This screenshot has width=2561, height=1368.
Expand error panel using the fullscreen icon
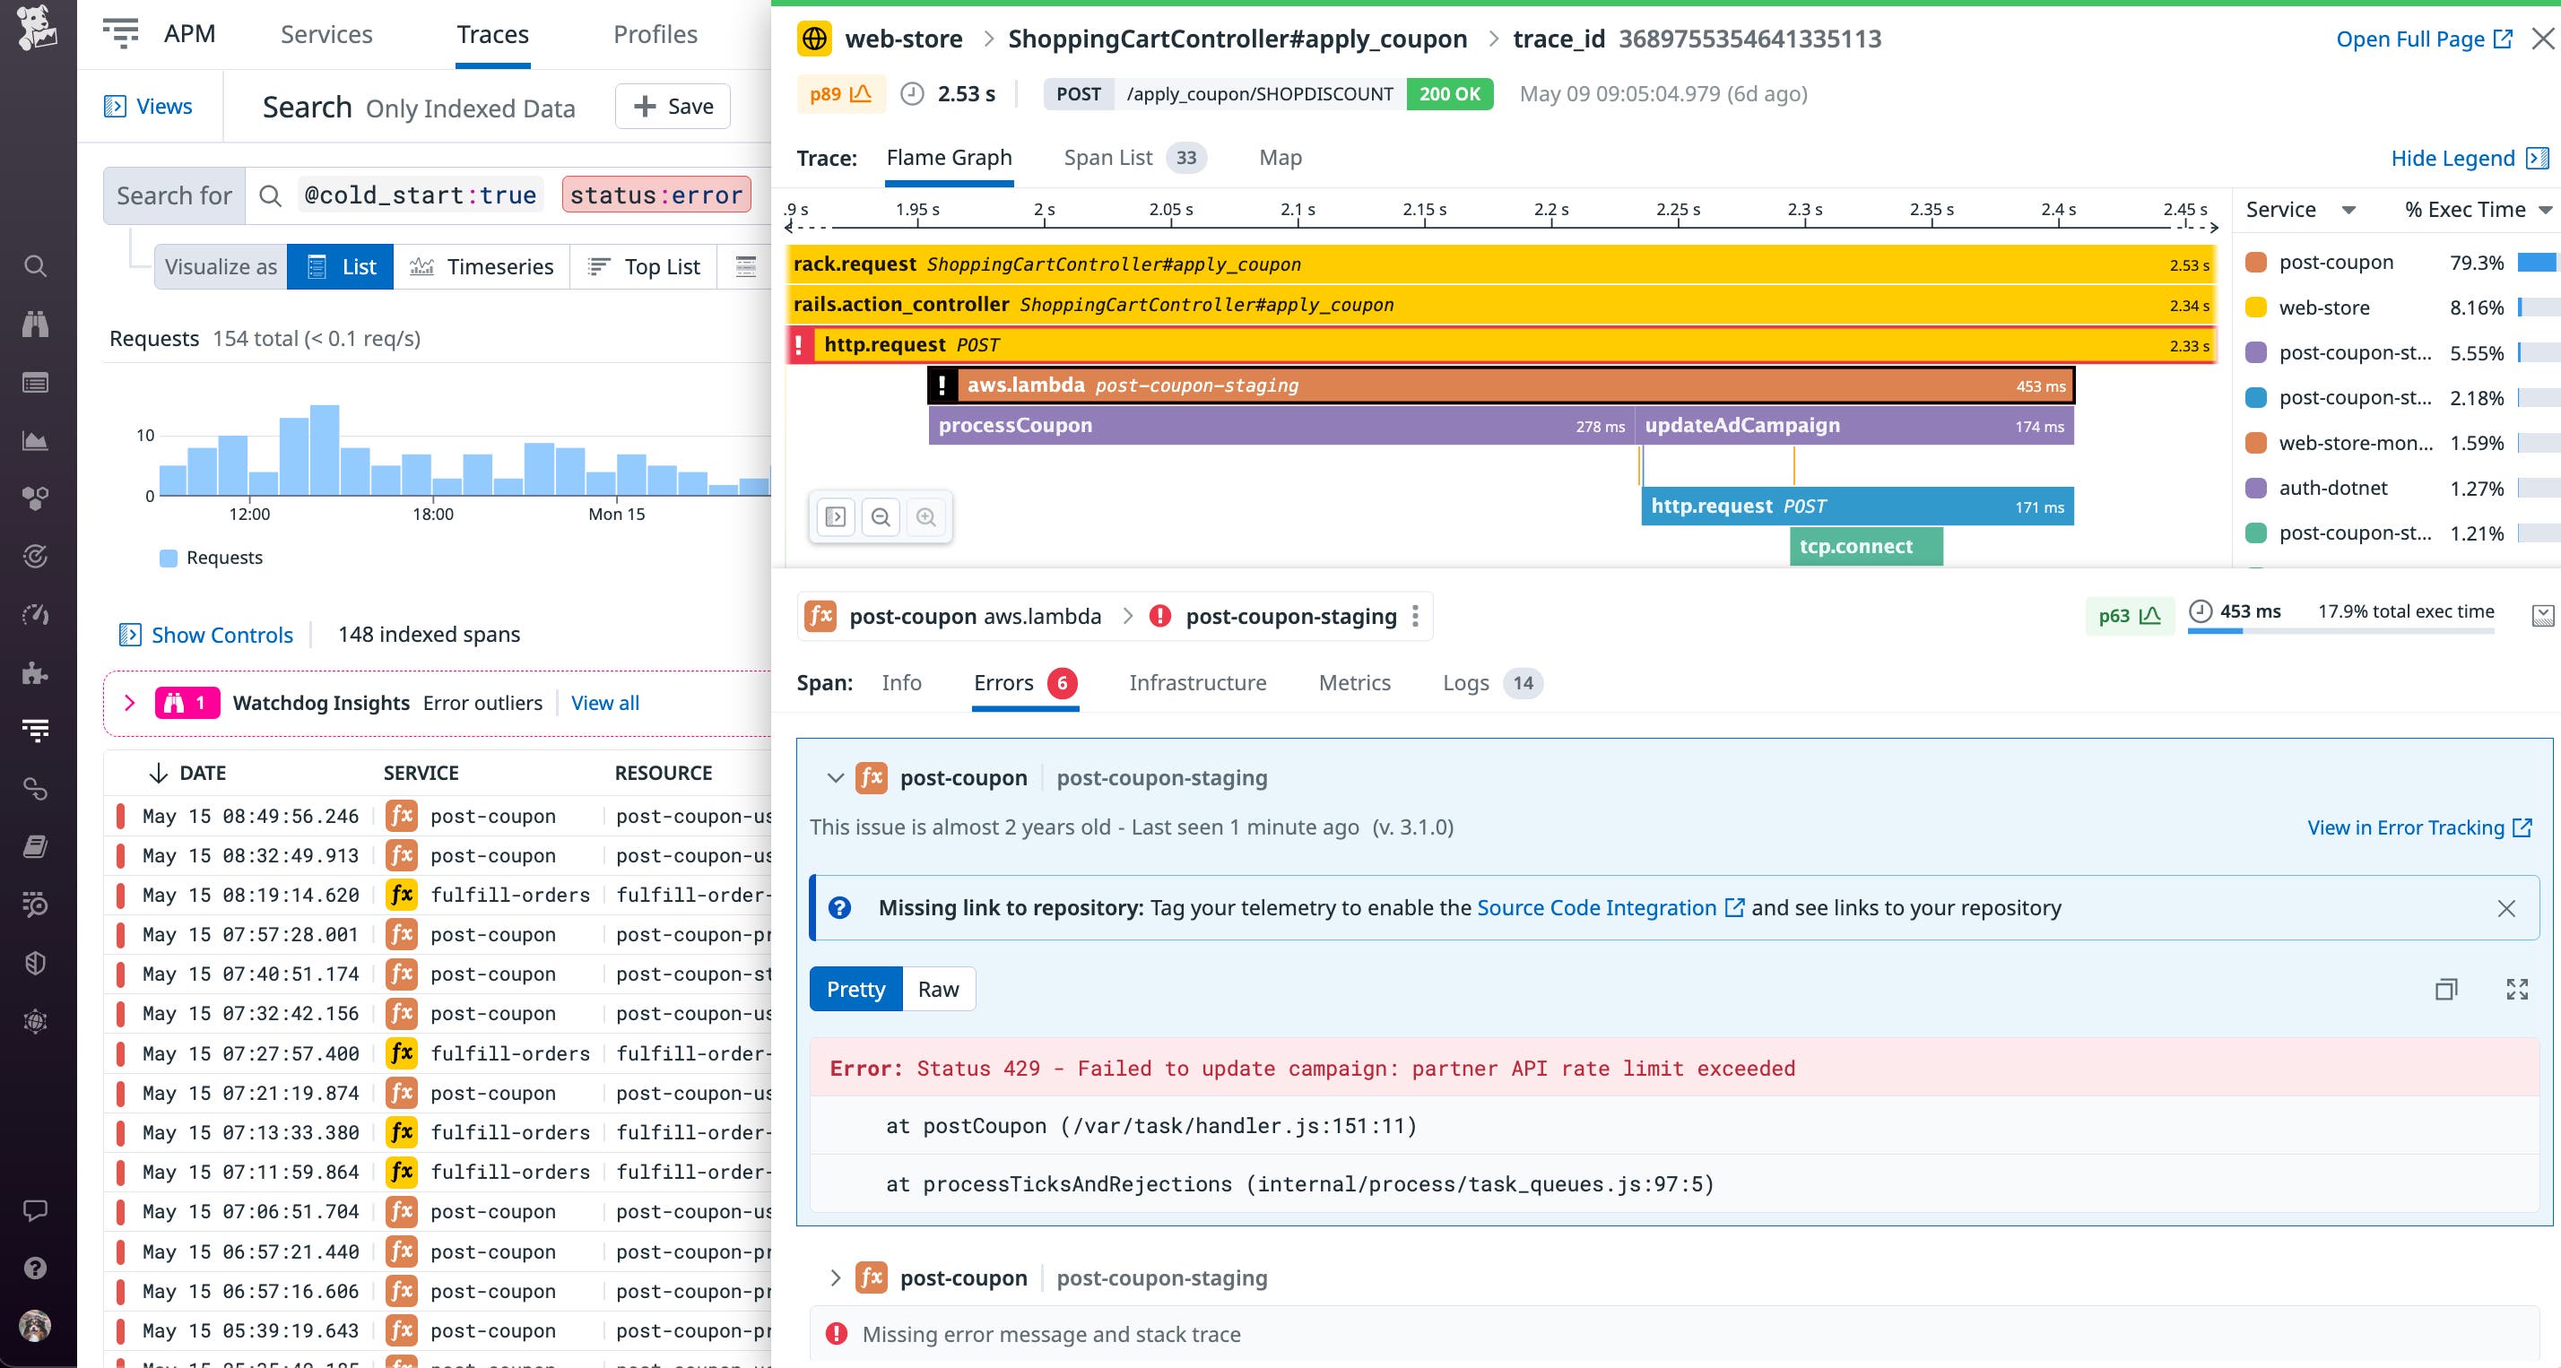click(x=2517, y=989)
